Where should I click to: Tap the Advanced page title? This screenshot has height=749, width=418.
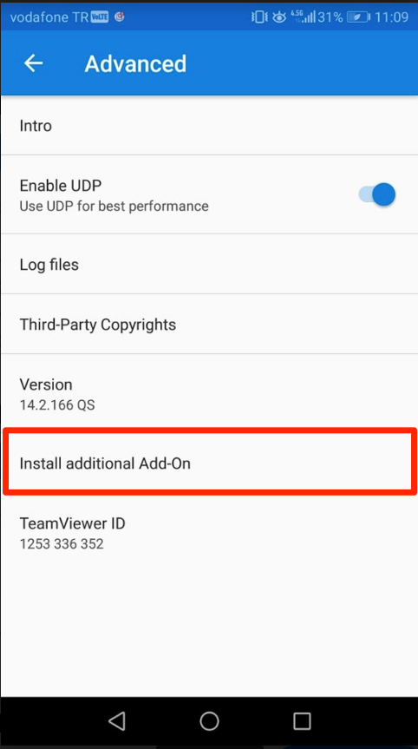[x=135, y=63]
